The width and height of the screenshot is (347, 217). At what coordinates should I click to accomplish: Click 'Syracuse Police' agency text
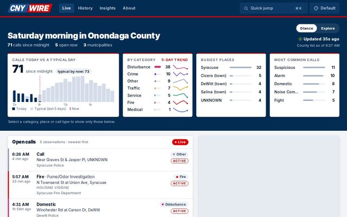[50, 165]
